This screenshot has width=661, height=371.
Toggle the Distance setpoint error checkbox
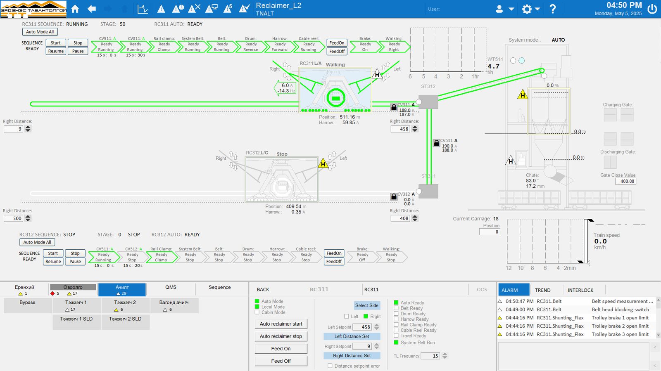pos(330,366)
